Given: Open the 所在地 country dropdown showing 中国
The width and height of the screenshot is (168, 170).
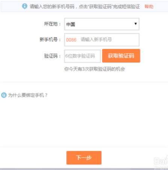Looking at the screenshot, I should pos(102,24).
